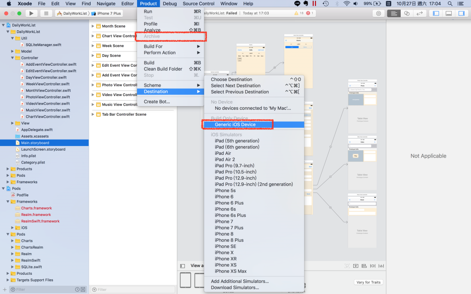
Task: Click the yellow warnings indicator showing 18
Action: pos(299,13)
